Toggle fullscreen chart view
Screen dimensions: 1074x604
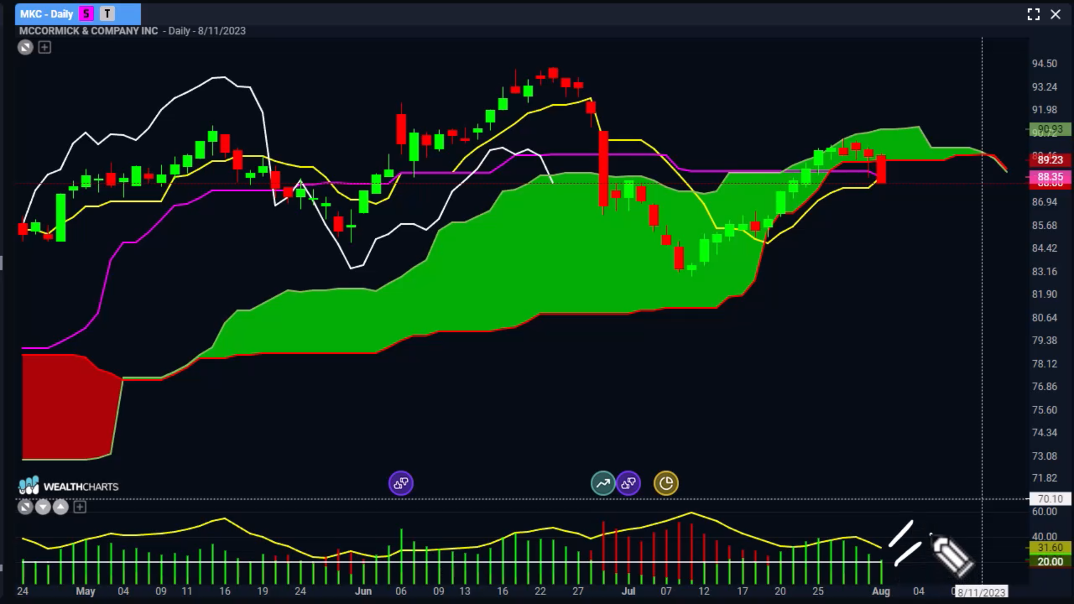pos(1034,15)
